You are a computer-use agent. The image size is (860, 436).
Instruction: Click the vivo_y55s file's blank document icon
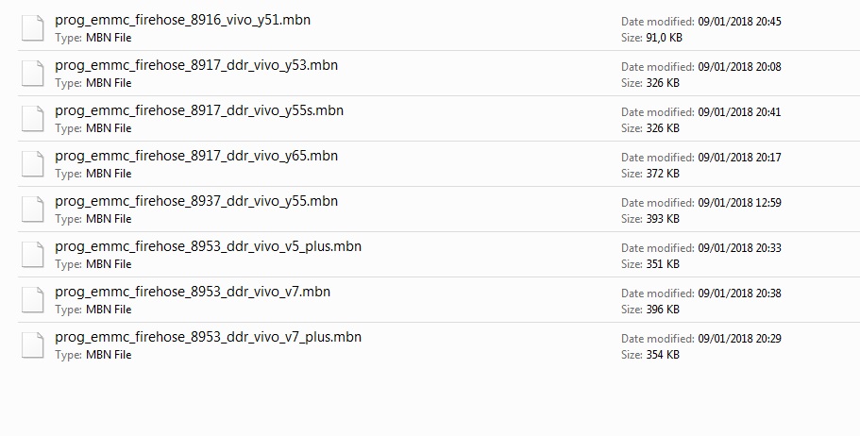point(33,119)
